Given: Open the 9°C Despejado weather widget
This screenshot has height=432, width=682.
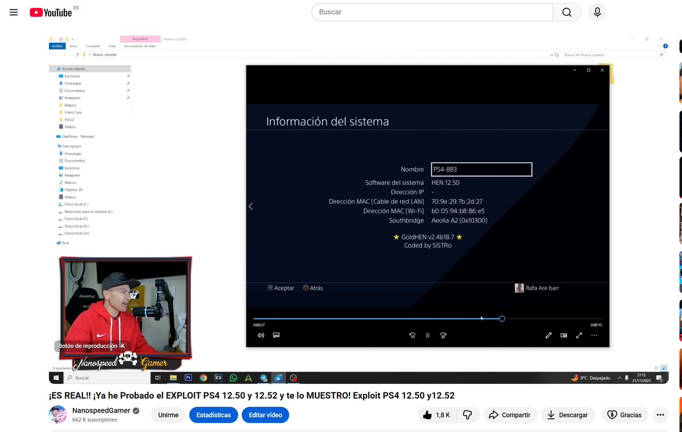Looking at the screenshot, I should click(591, 378).
